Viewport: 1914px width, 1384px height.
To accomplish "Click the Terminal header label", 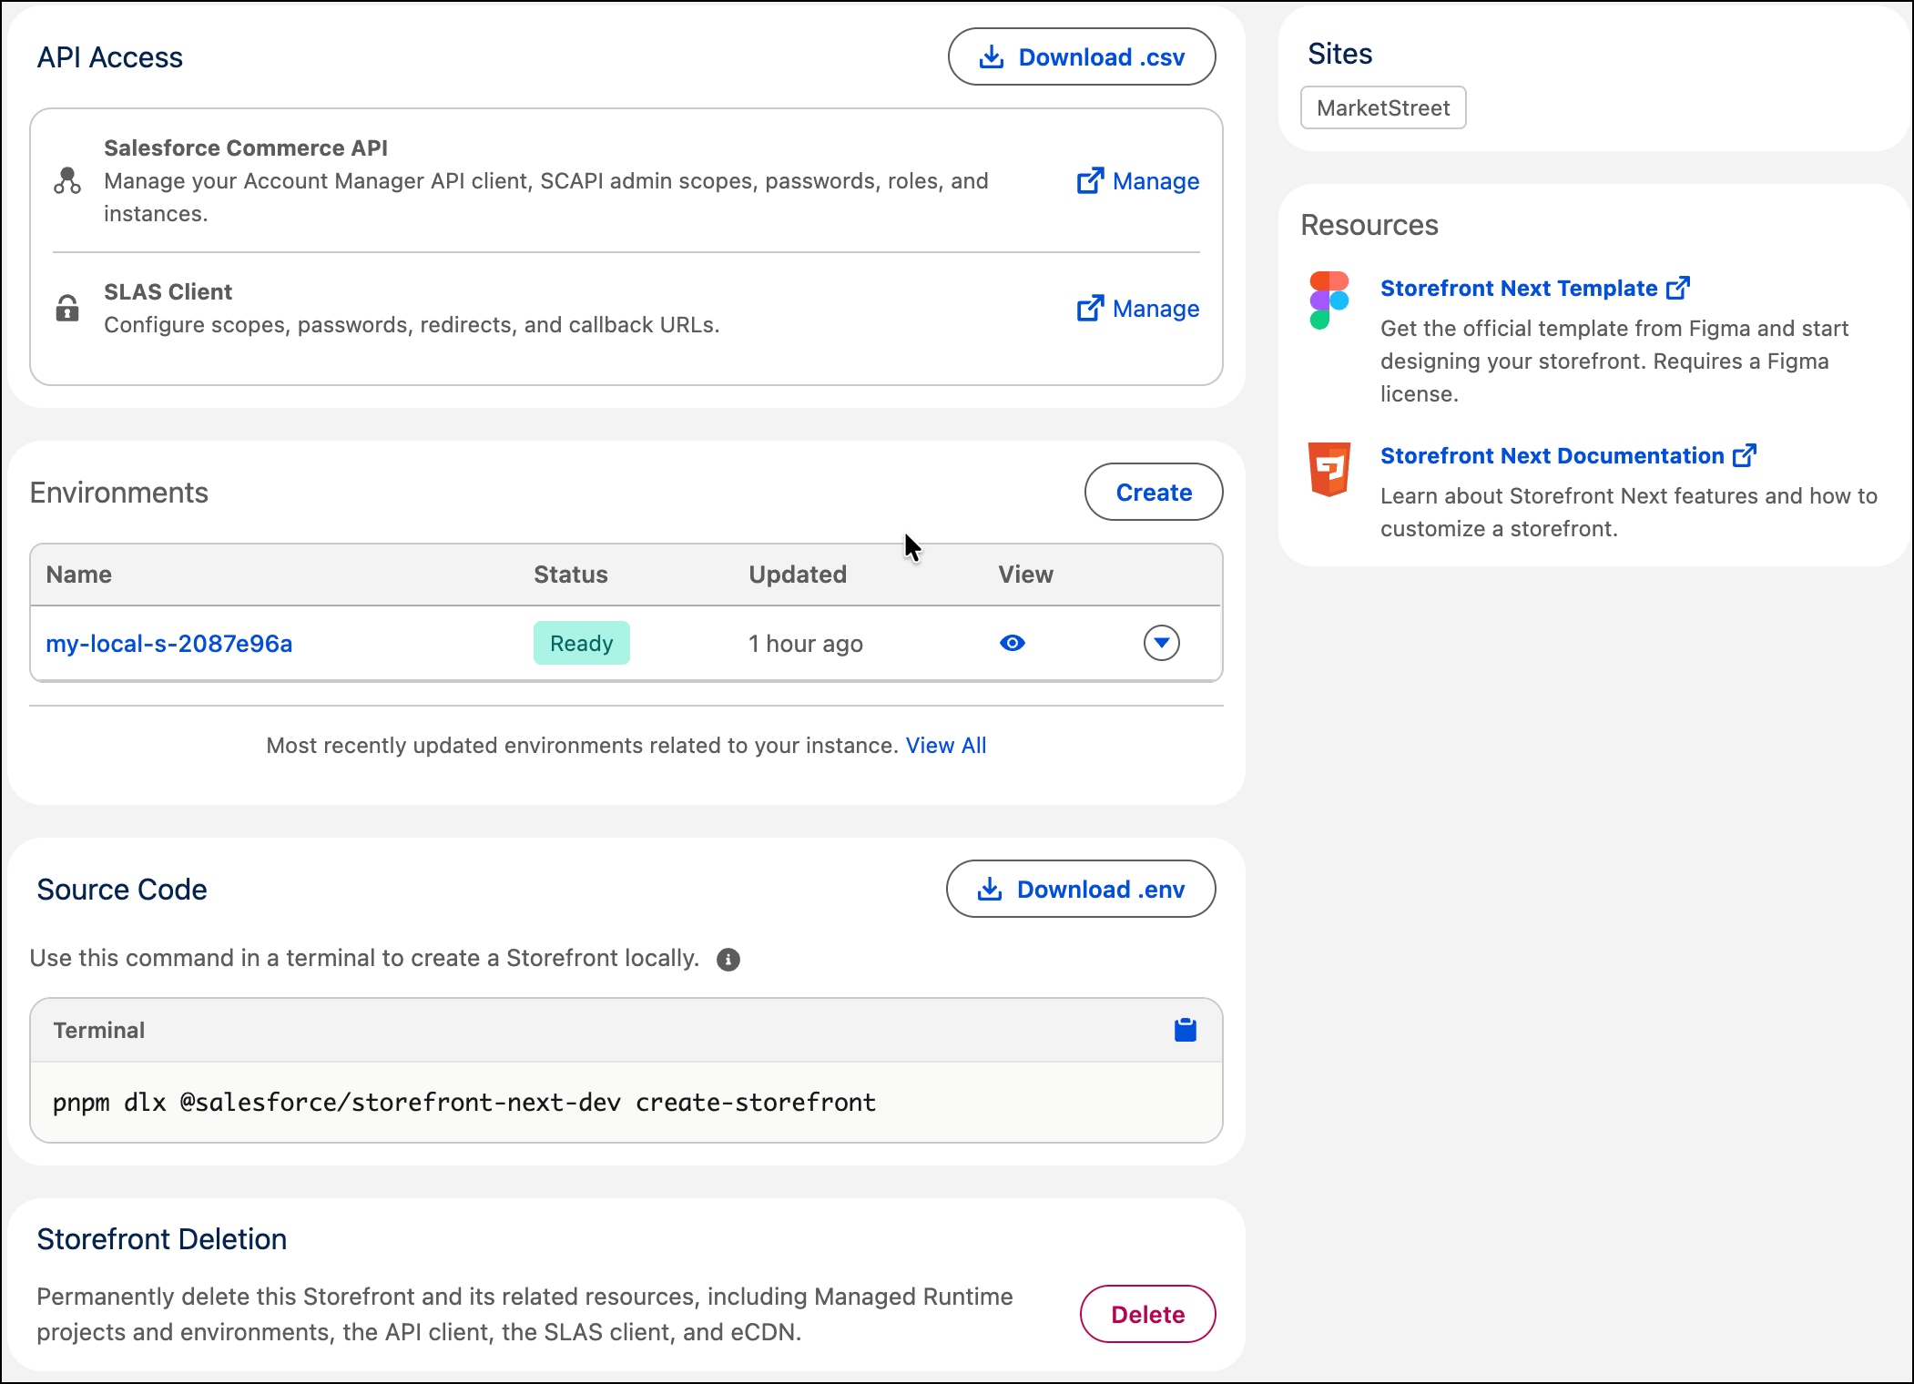I will [x=99, y=1031].
